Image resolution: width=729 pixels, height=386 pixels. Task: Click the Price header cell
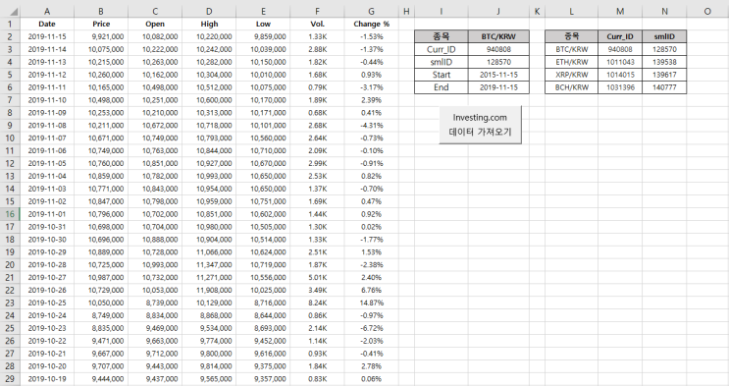tap(101, 24)
